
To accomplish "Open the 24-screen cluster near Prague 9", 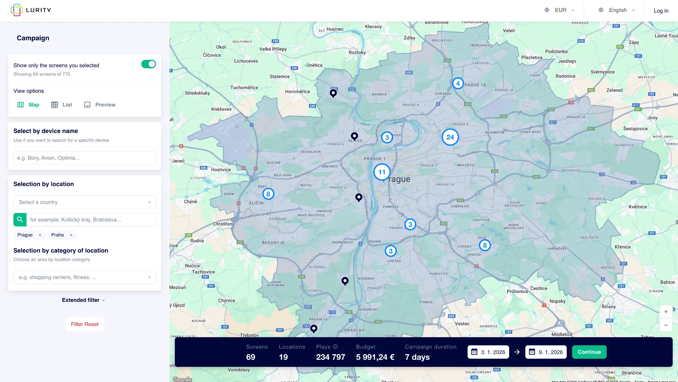I will 450,137.
